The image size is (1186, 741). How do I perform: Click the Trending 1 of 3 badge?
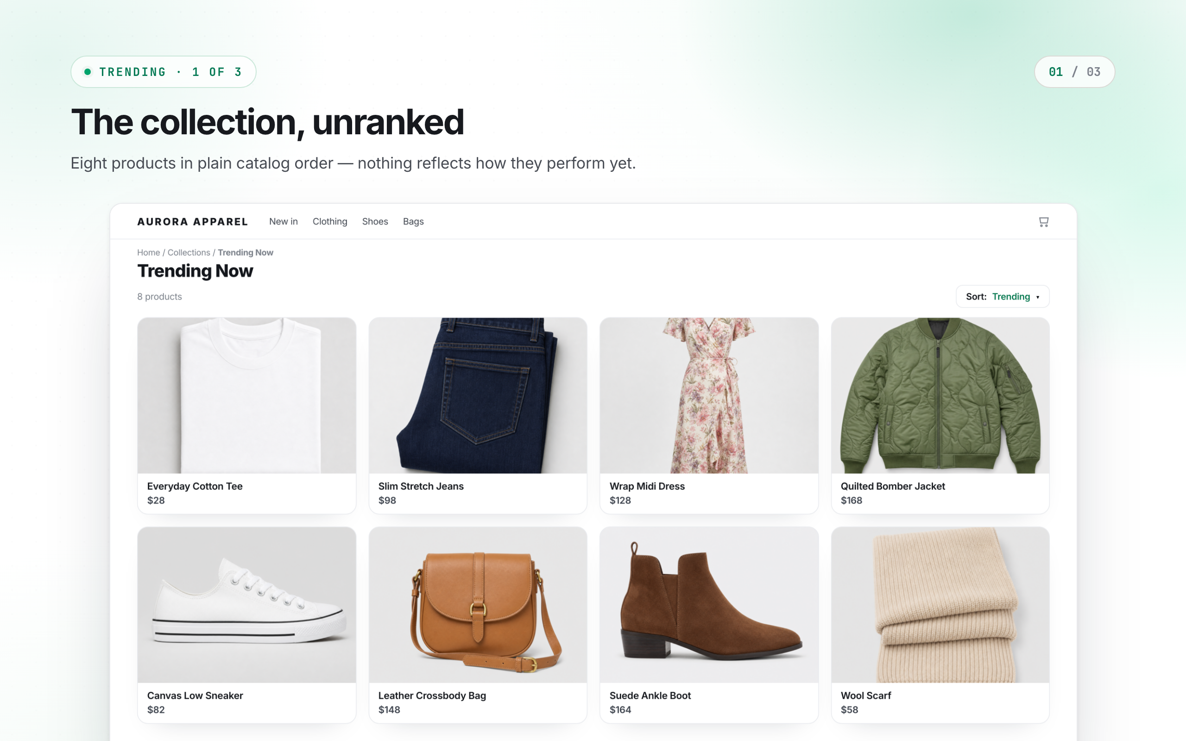(163, 71)
